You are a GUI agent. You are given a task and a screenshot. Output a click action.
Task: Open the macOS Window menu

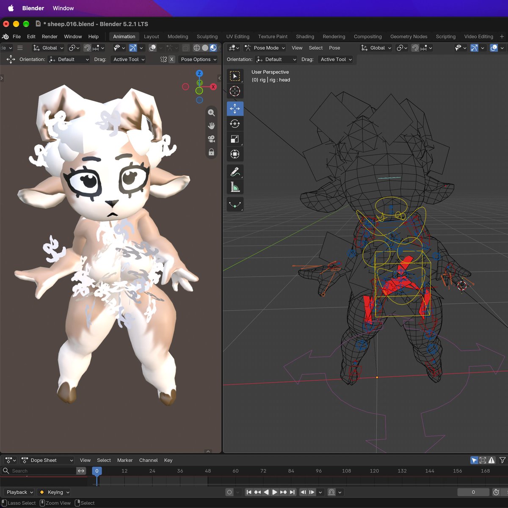[x=63, y=8]
